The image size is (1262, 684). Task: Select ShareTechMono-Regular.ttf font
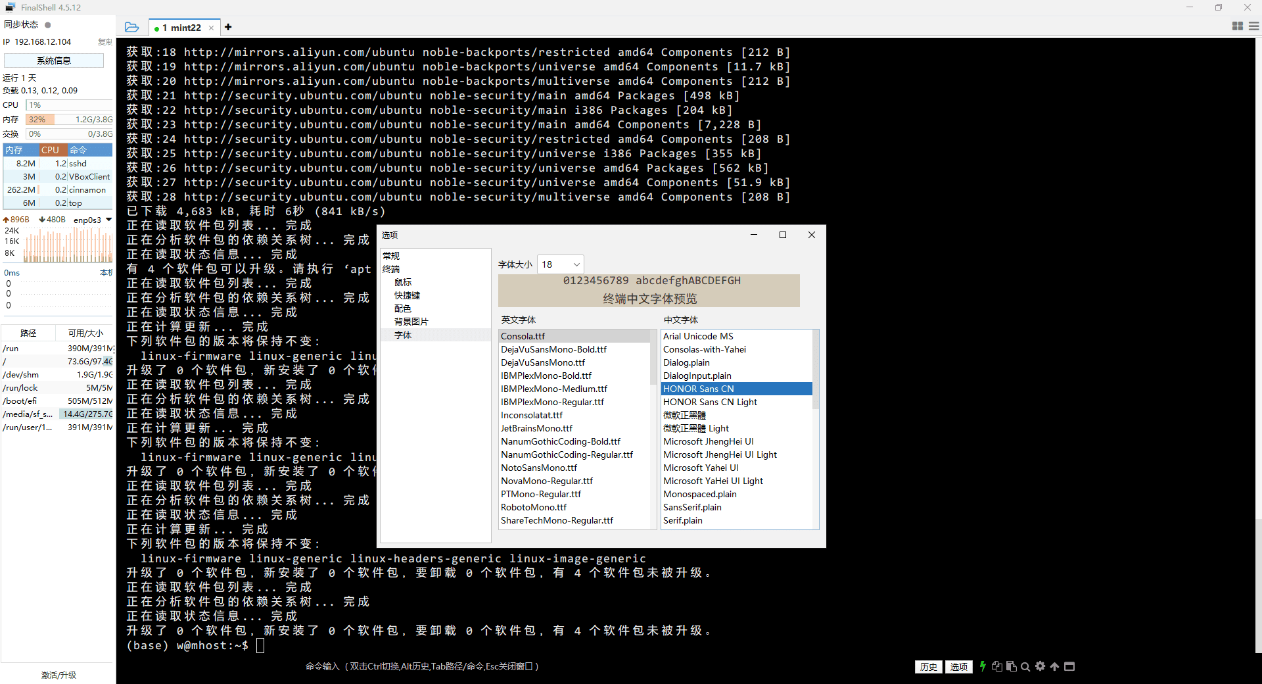(x=574, y=520)
